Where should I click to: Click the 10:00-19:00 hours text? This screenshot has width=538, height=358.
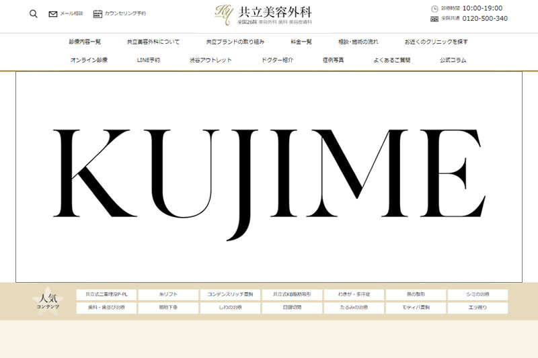click(482, 8)
